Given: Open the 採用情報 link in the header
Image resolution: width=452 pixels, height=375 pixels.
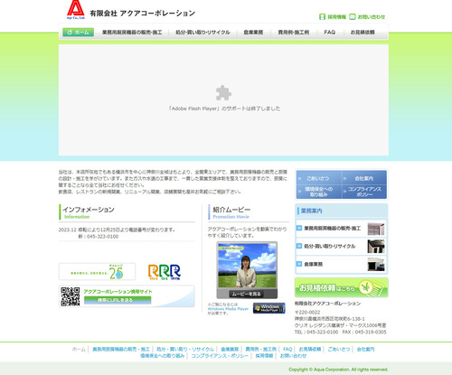Looking at the screenshot, I should click(x=336, y=17).
